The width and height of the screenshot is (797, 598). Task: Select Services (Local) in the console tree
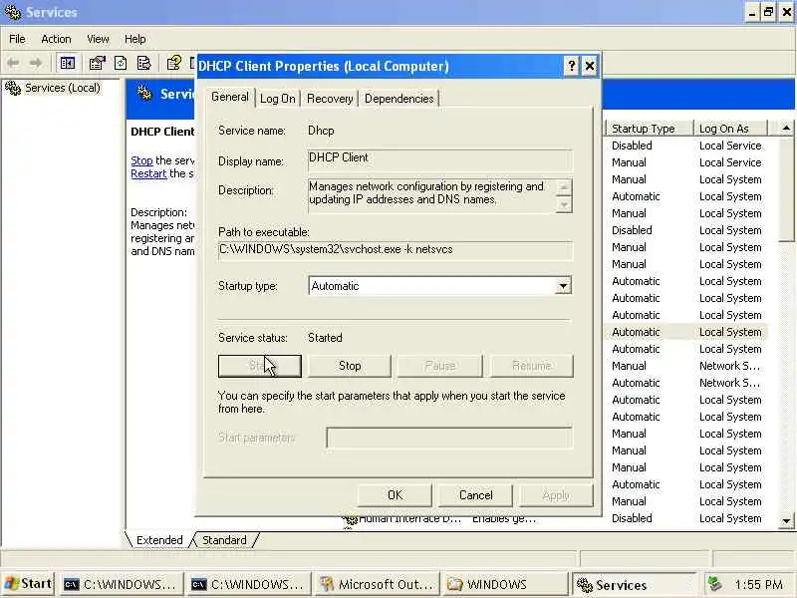(63, 88)
